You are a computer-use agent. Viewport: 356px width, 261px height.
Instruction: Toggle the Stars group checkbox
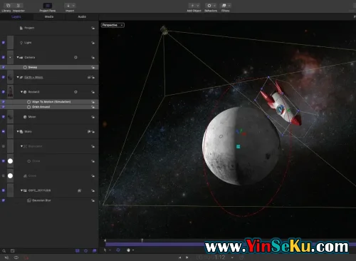[4, 131]
